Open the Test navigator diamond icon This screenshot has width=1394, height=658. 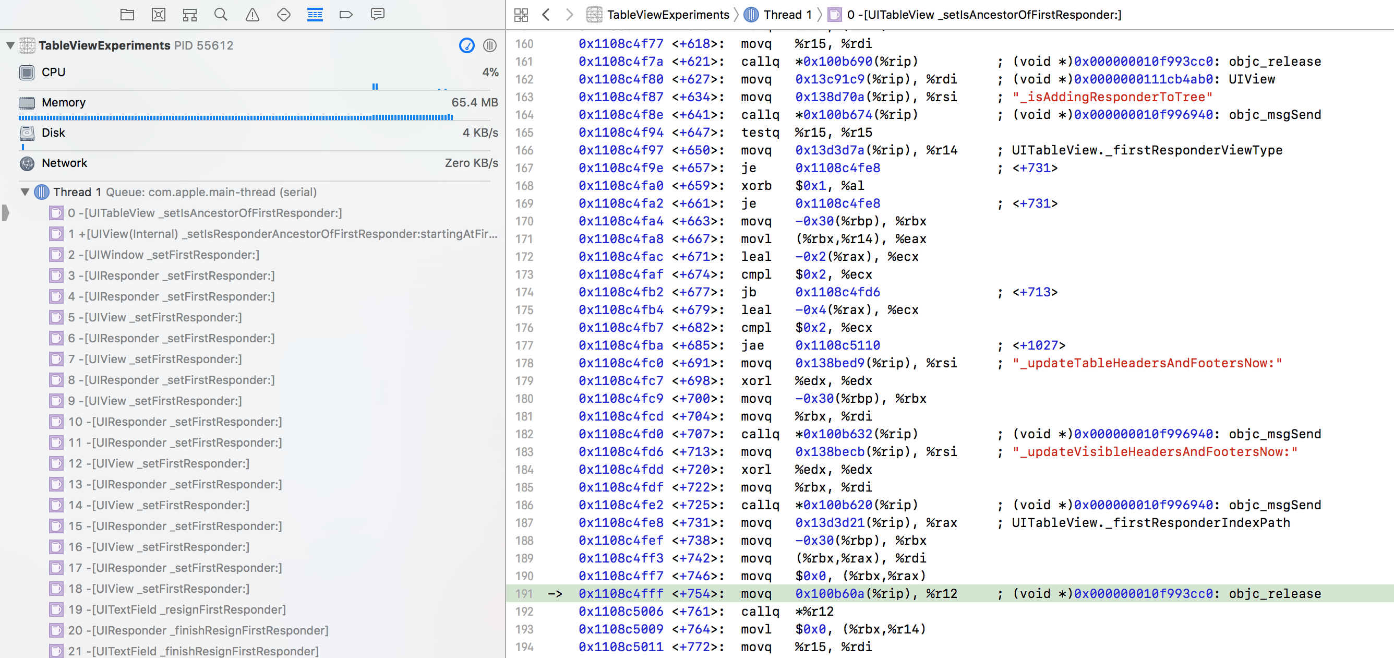284,15
